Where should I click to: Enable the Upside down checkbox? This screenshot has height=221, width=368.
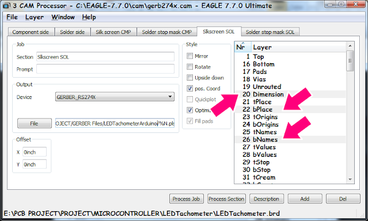pos(189,78)
